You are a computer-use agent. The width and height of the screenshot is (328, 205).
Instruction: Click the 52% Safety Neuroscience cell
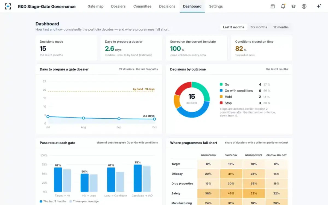pos(254,194)
